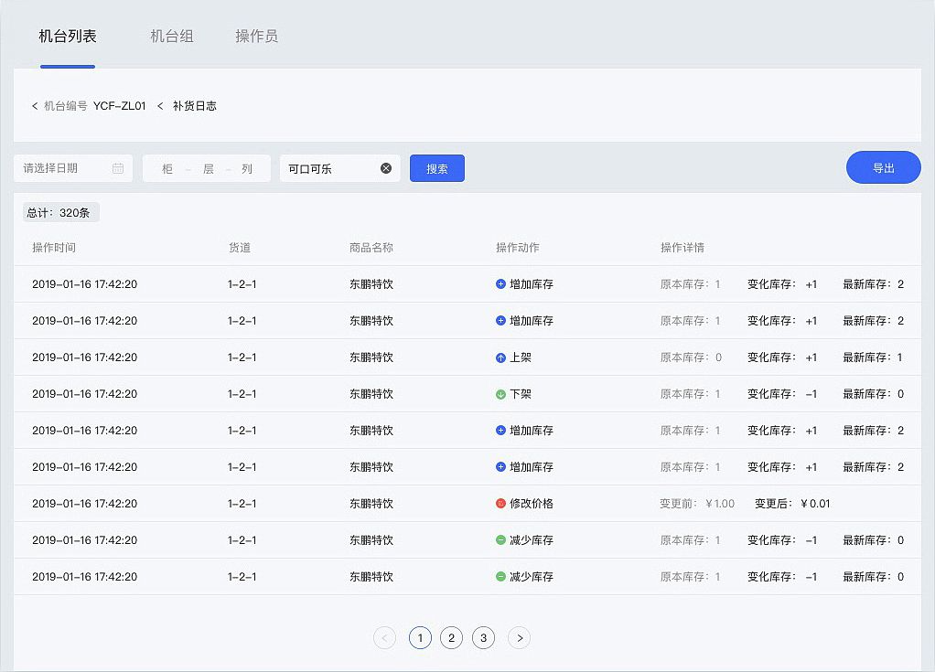Clear the 可口可乐 search text
This screenshot has height=672, width=935.
point(386,168)
